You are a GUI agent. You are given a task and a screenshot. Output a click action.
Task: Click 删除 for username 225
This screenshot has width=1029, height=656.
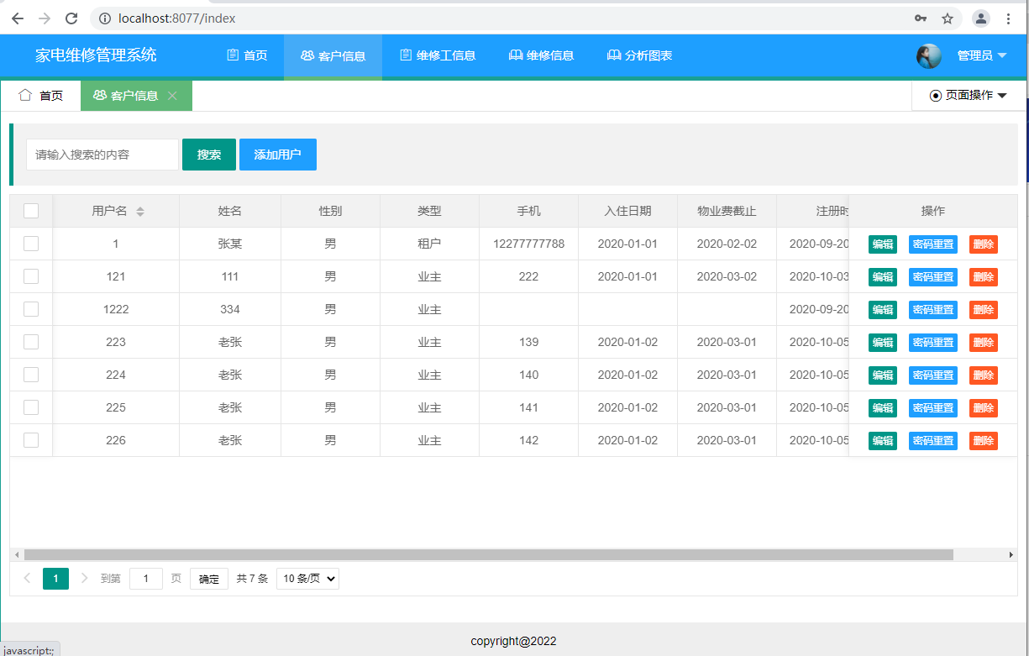tap(984, 408)
